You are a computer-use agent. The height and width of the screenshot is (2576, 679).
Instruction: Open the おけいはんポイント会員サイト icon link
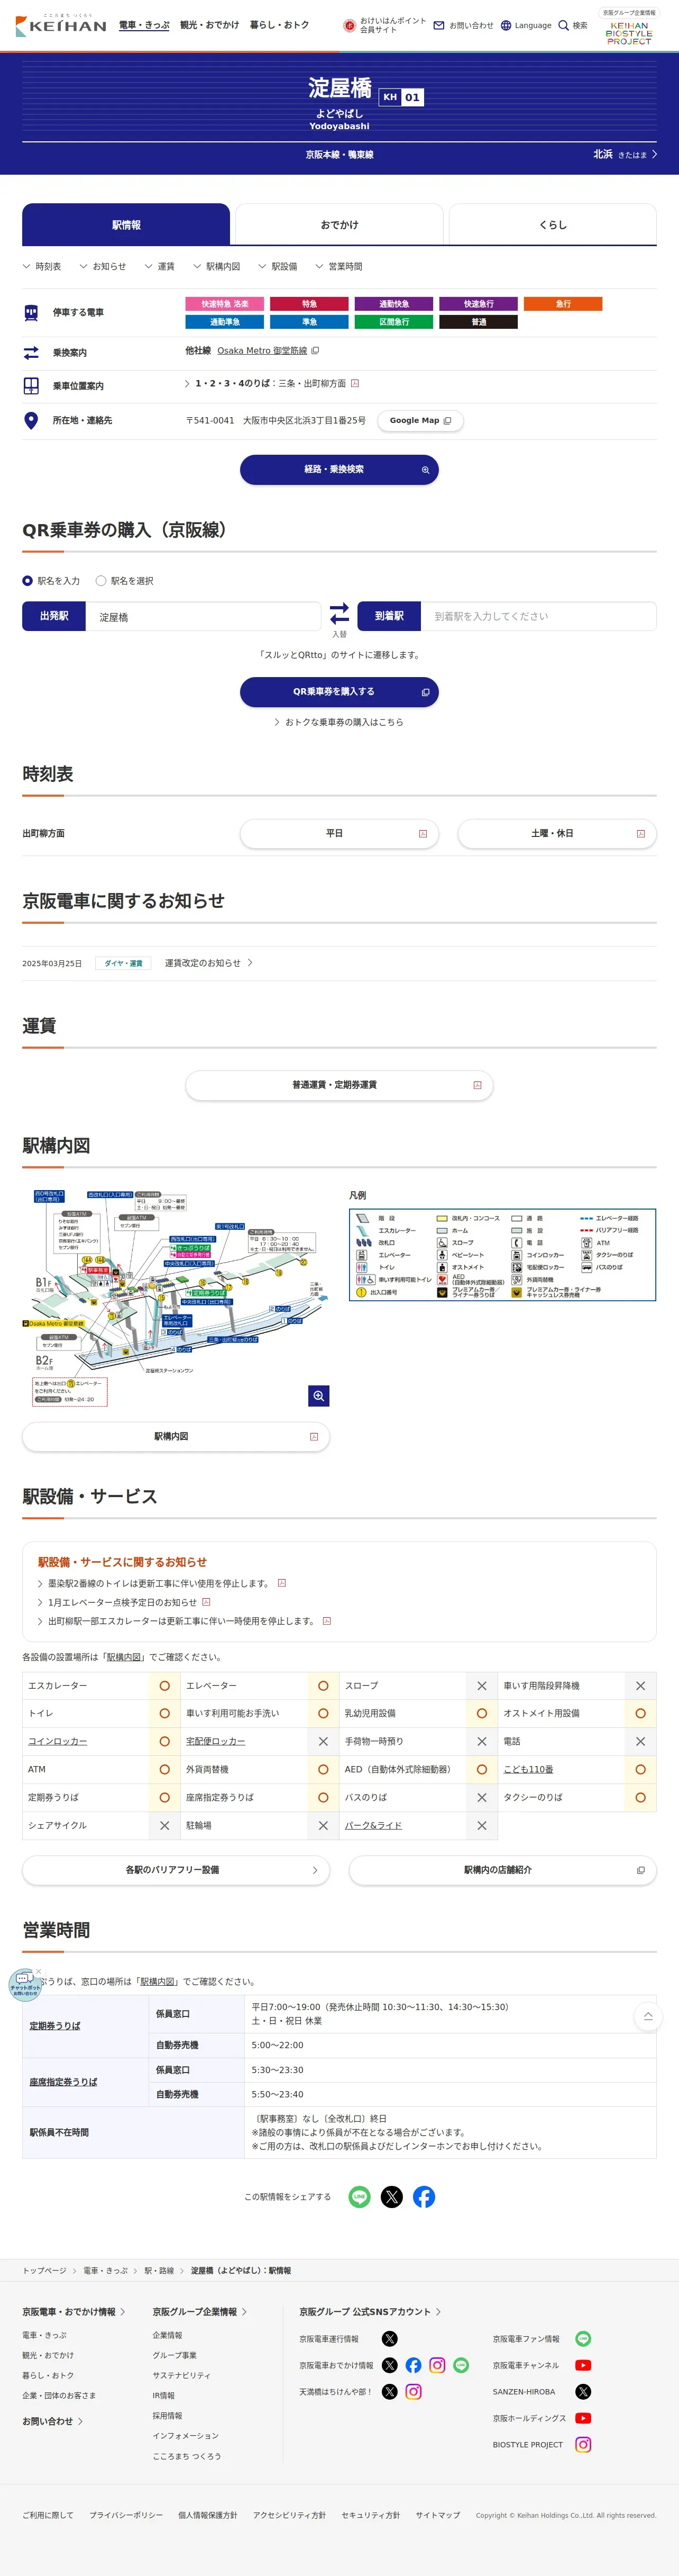point(350,25)
